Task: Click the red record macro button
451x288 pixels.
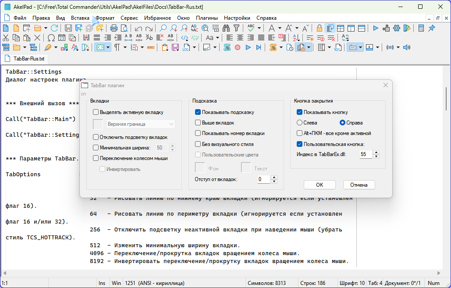Action: tap(238, 47)
